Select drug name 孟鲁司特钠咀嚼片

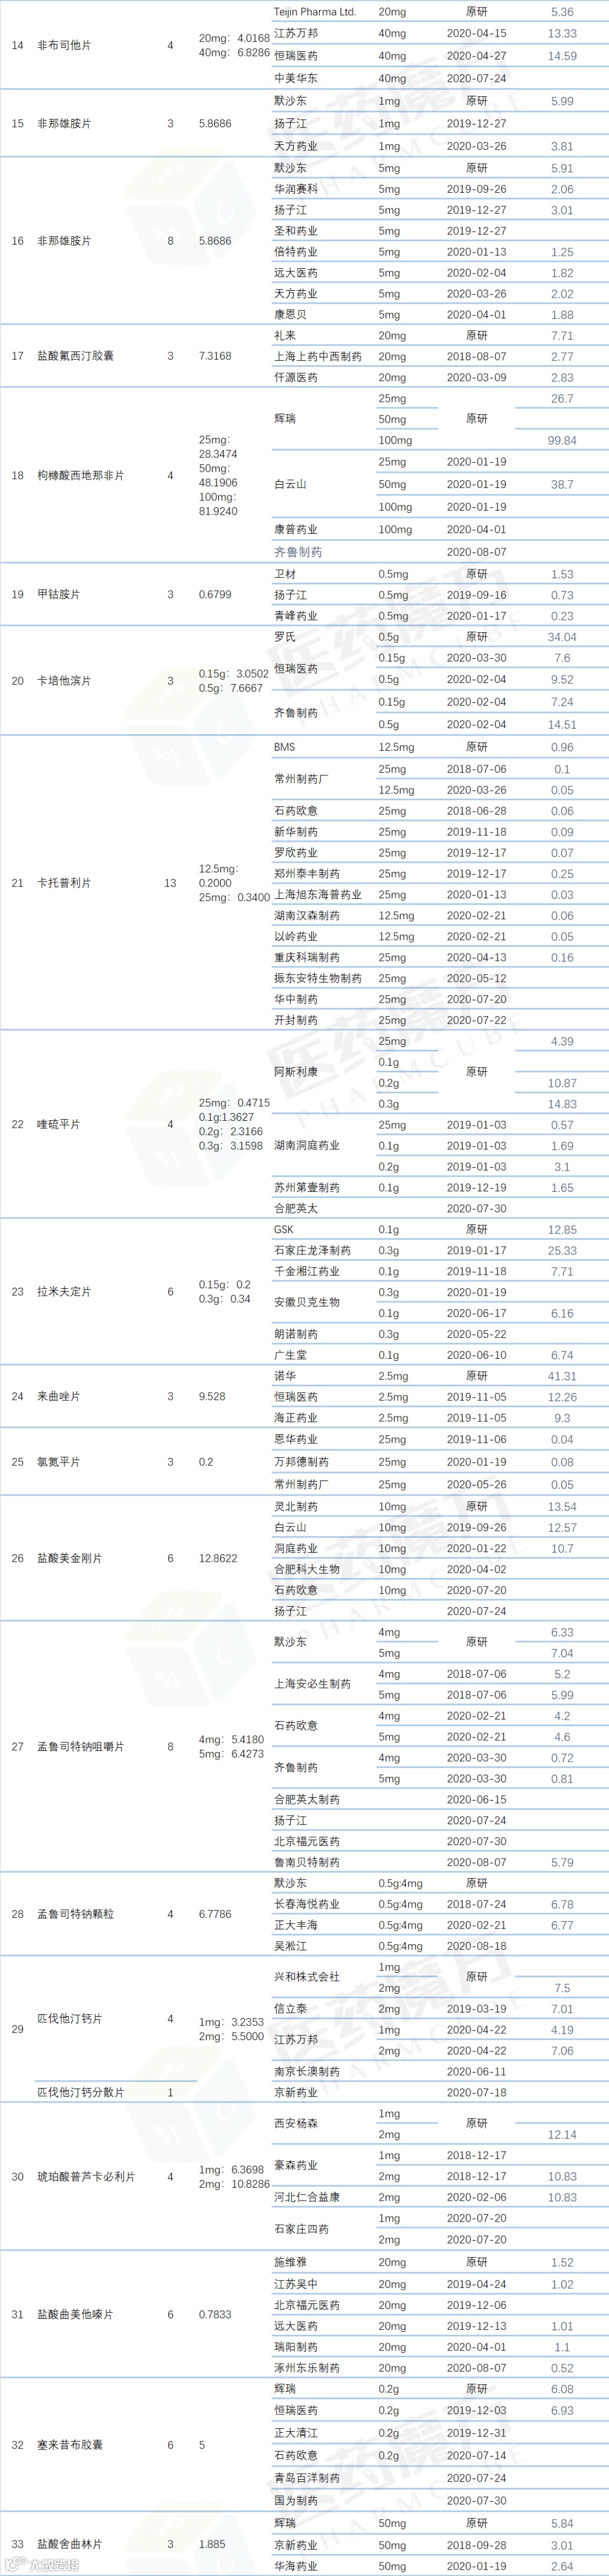(x=81, y=1747)
